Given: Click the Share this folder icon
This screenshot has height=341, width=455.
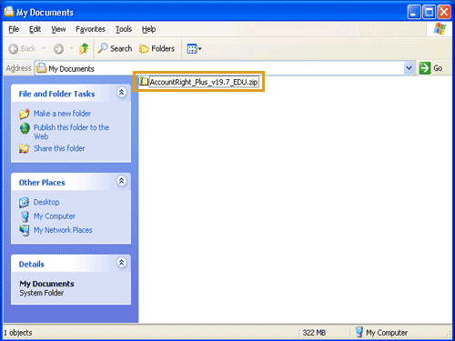Looking at the screenshot, I should [25, 148].
